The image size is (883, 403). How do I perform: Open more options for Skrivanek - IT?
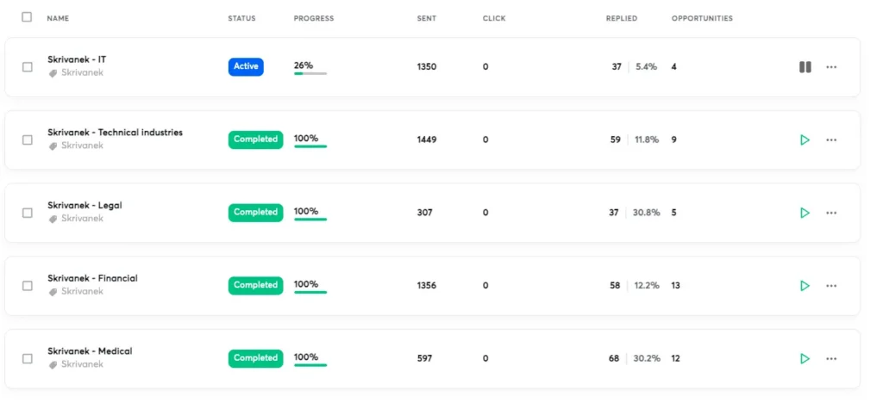(x=831, y=67)
